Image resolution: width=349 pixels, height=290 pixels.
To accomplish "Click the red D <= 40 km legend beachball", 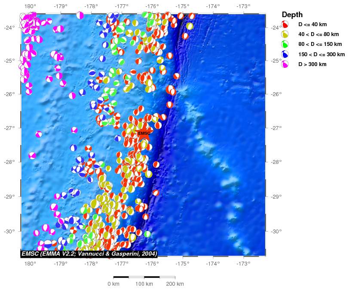I will point(285,24).
